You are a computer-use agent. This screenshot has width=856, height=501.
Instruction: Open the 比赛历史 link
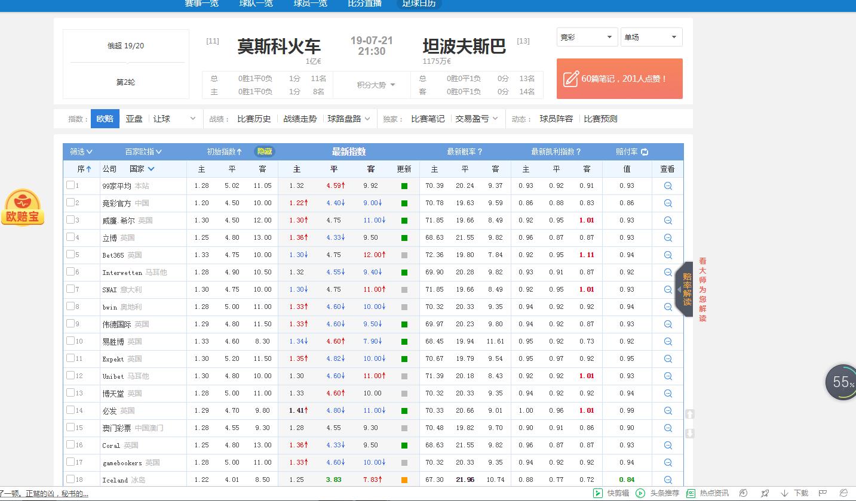254,118
